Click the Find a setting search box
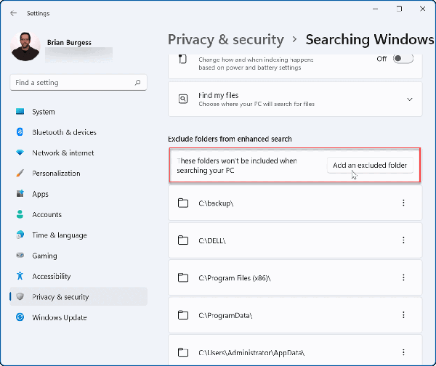Image resolution: width=436 pixels, height=366 pixels. pyautogui.click(x=78, y=83)
